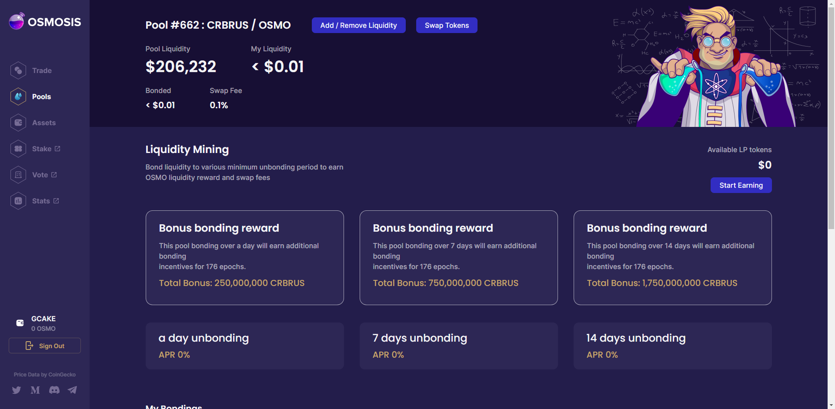The height and width of the screenshot is (409, 835).
Task: Click the Bonded label
Action: (158, 90)
